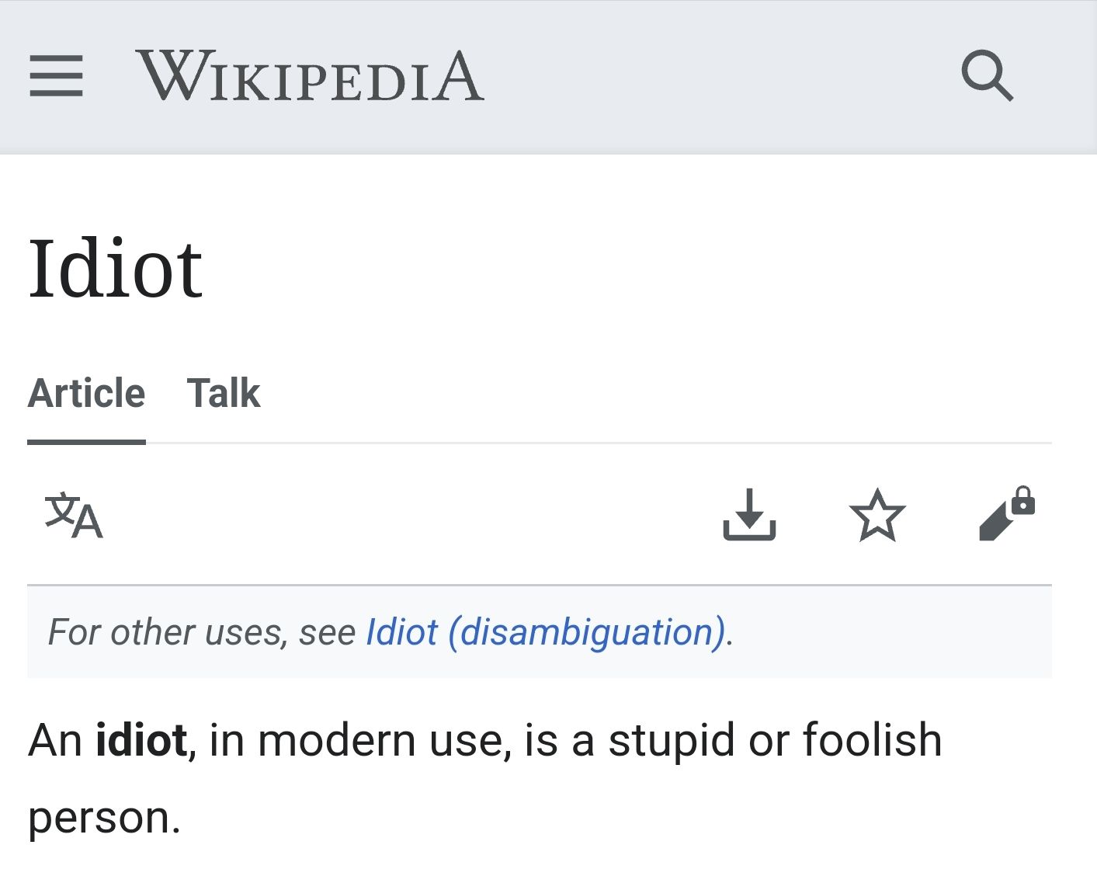Click the word "stupid" in the definition
This screenshot has width=1097, height=883.
(672, 740)
